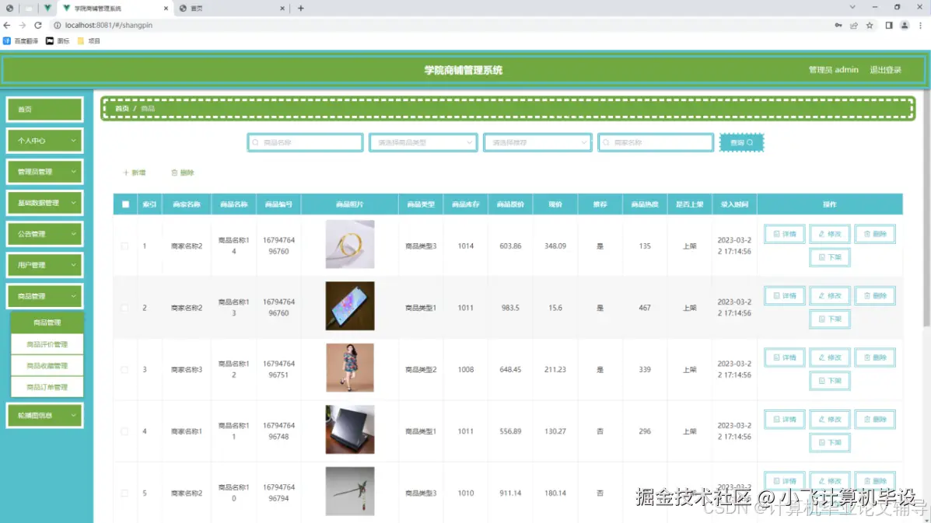The height and width of the screenshot is (523, 931).
Task: Open a new browser tab with plus icon
Action: point(300,9)
